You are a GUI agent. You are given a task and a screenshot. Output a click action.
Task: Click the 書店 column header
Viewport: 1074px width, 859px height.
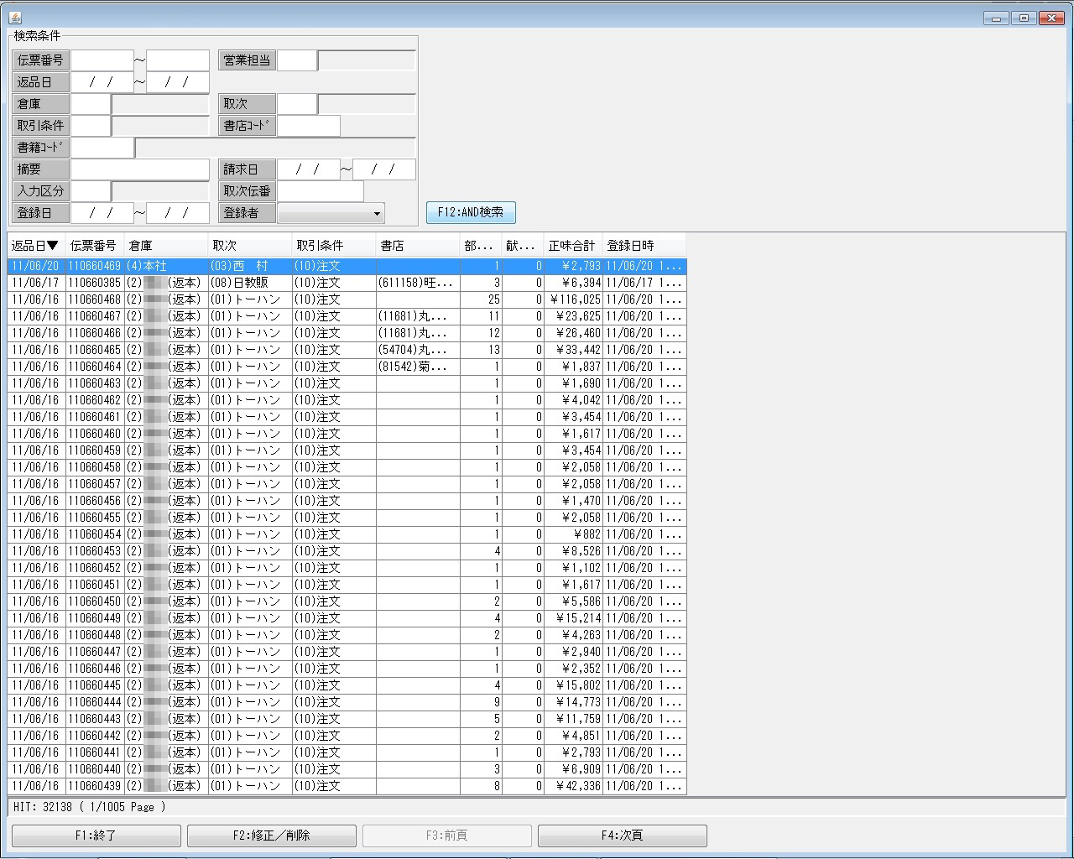(x=417, y=246)
